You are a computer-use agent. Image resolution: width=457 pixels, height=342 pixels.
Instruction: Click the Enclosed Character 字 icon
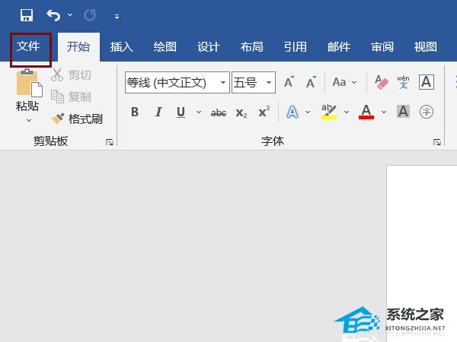point(426,112)
